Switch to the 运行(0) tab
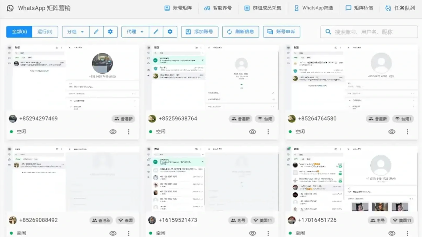 [45, 32]
